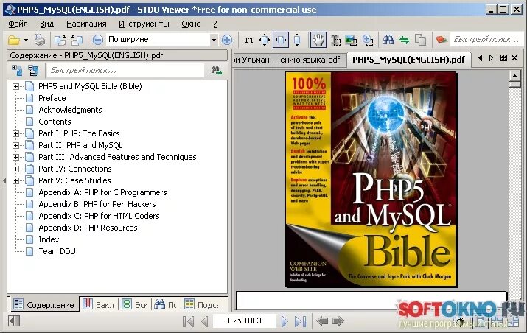Run contents search with binoculars arrow icon

(x=217, y=70)
